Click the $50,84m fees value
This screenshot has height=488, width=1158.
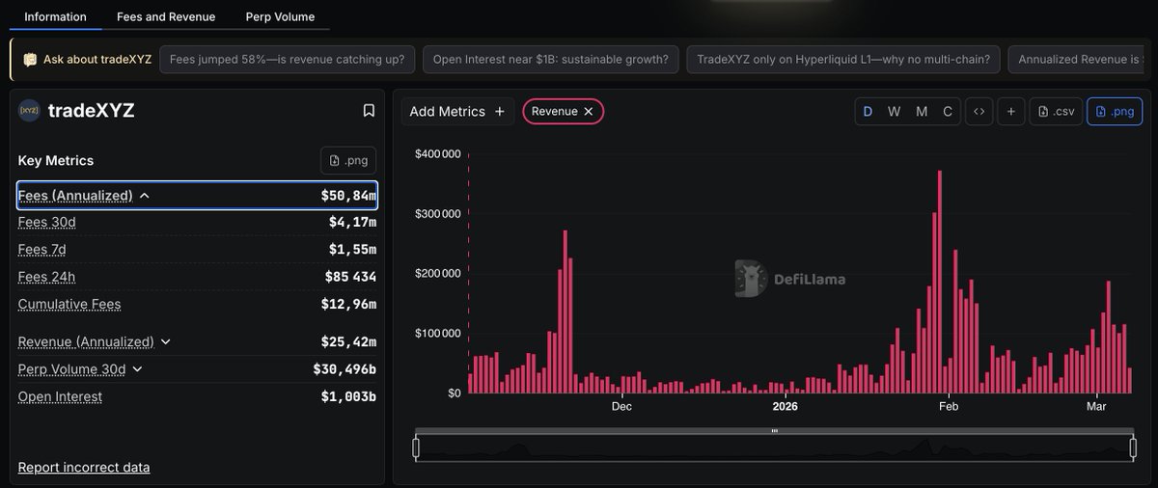click(348, 196)
